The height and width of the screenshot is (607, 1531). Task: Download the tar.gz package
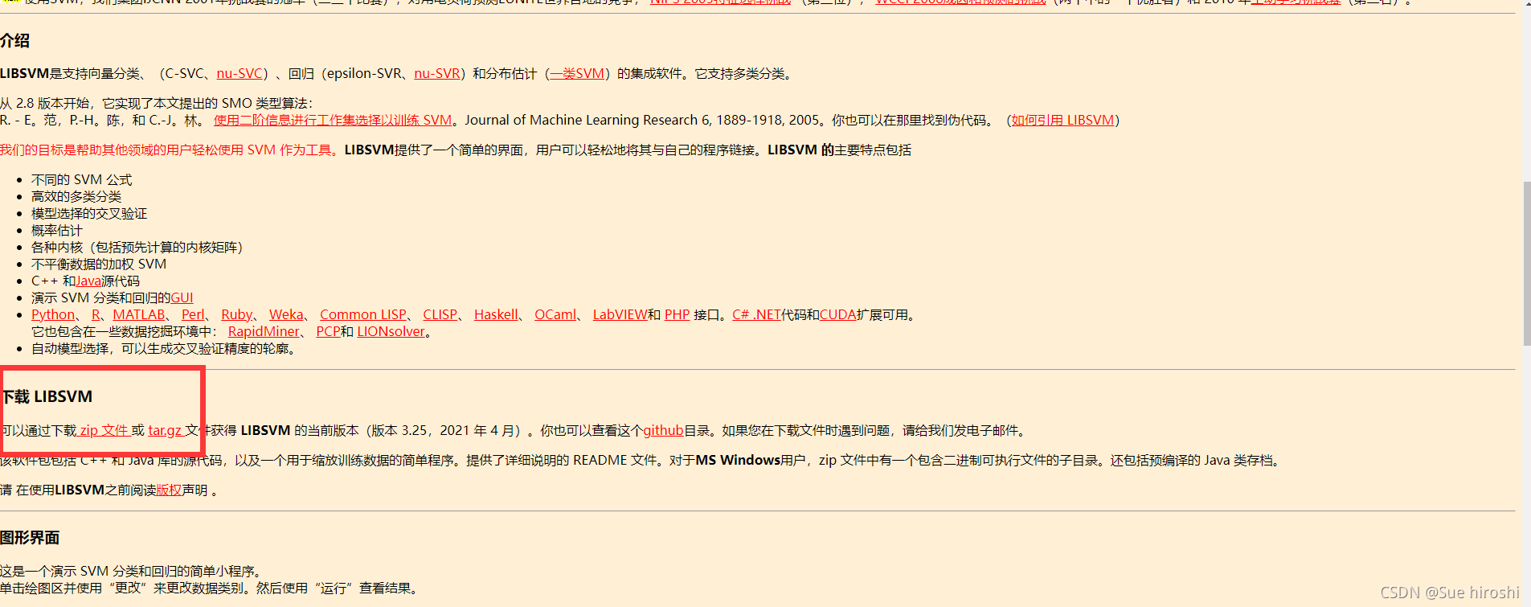tap(166, 431)
